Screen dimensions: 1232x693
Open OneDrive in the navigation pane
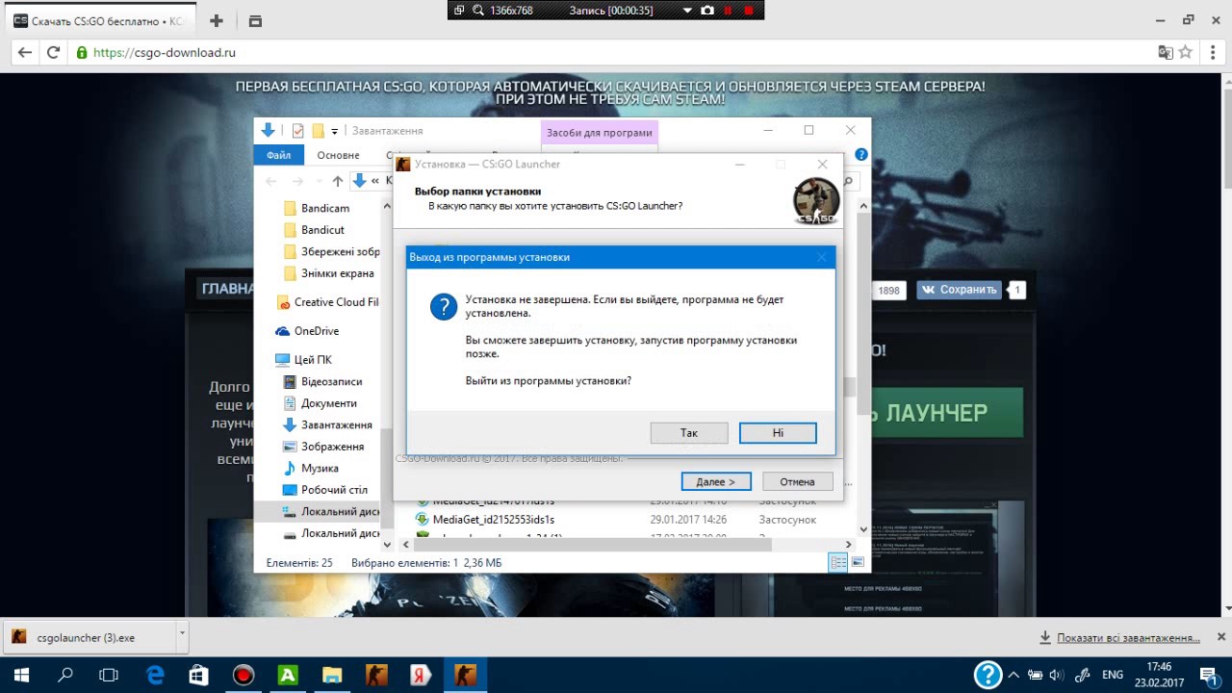click(317, 331)
